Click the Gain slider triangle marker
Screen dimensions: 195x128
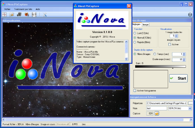[173, 68]
